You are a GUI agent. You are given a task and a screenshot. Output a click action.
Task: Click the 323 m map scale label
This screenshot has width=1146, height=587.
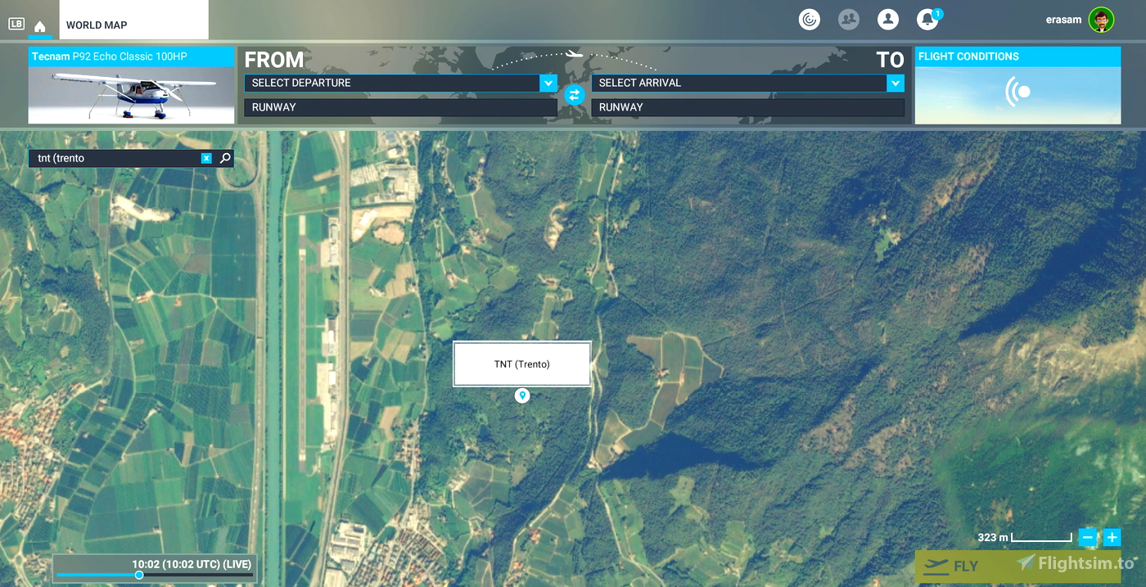click(993, 537)
